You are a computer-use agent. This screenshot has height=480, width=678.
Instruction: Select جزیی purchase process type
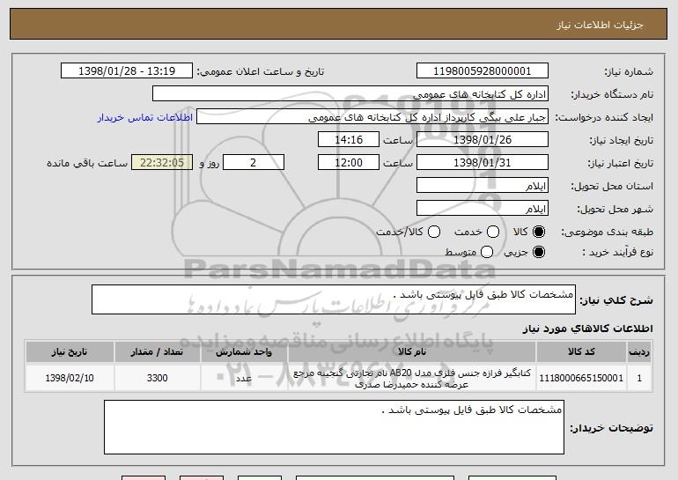(x=539, y=253)
